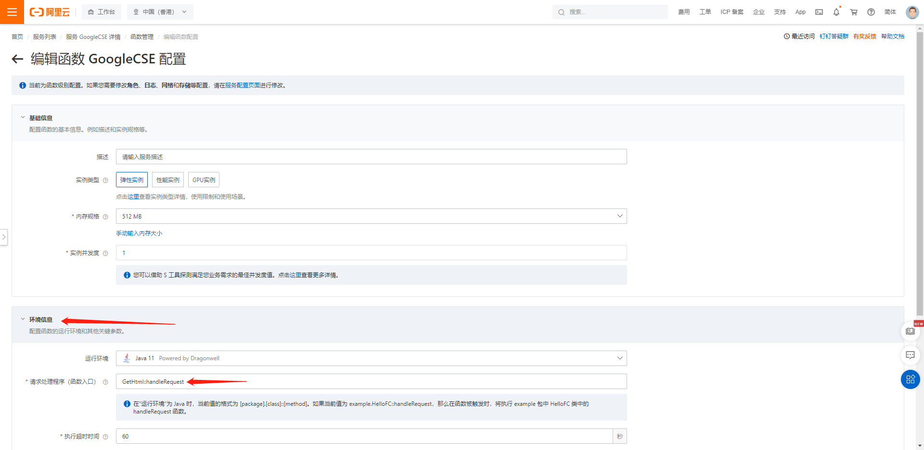This screenshot has height=450, width=924.
Task: Go to 首页 breadcrumb
Action: pyautogui.click(x=17, y=37)
